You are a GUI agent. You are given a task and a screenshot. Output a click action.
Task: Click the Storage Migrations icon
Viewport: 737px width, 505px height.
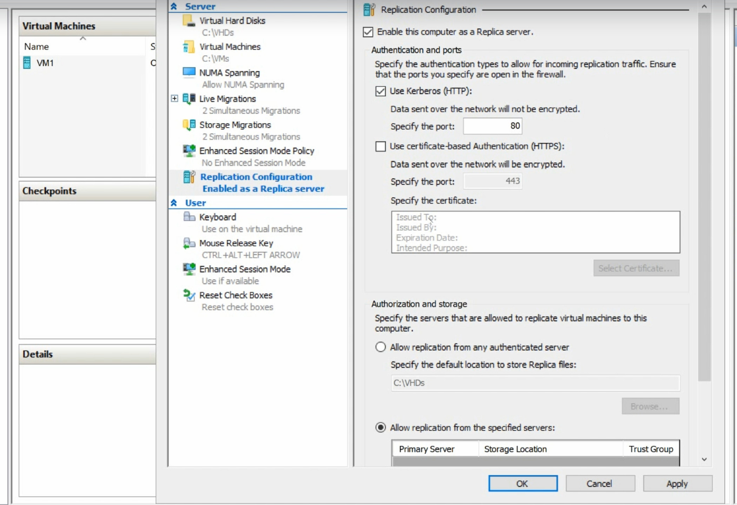point(189,125)
